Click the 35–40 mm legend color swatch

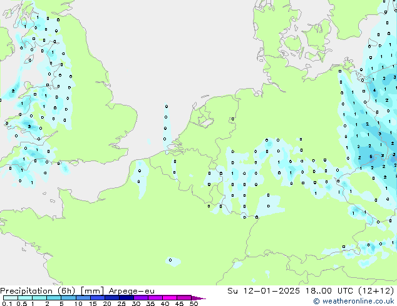155,298
